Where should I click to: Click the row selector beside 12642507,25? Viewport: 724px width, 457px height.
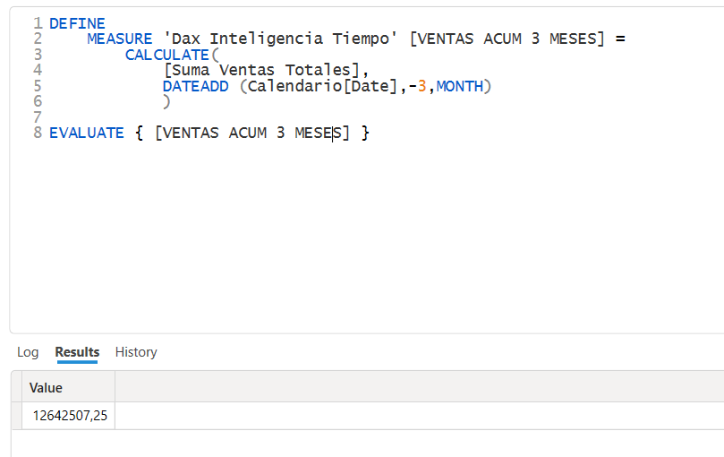[17, 416]
